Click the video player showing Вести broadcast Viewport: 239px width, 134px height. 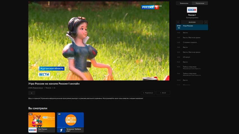coord(99,41)
